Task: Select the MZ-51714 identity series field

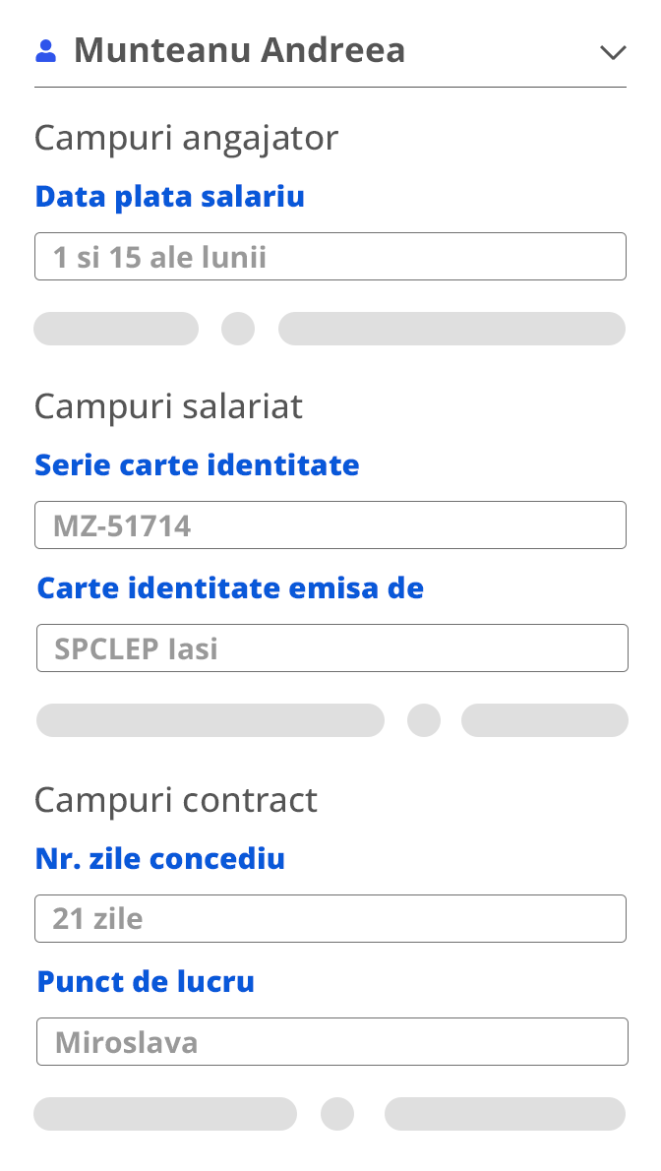Action: [330, 524]
